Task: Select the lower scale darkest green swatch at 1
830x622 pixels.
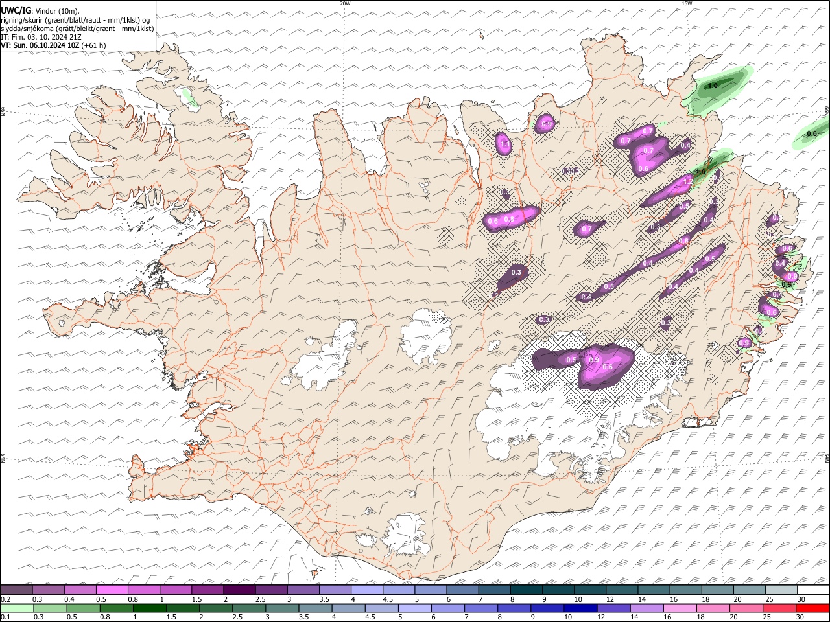Action: pos(150,608)
